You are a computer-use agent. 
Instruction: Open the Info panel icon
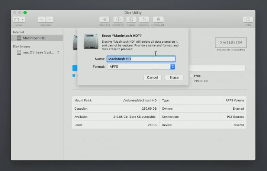click(248, 19)
